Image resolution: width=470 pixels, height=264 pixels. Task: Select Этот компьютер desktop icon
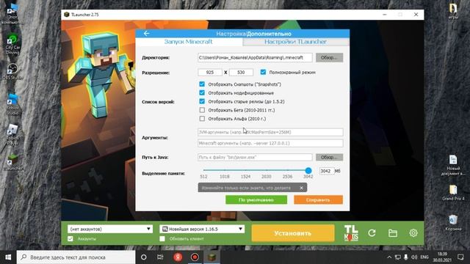pyautogui.click(x=12, y=15)
